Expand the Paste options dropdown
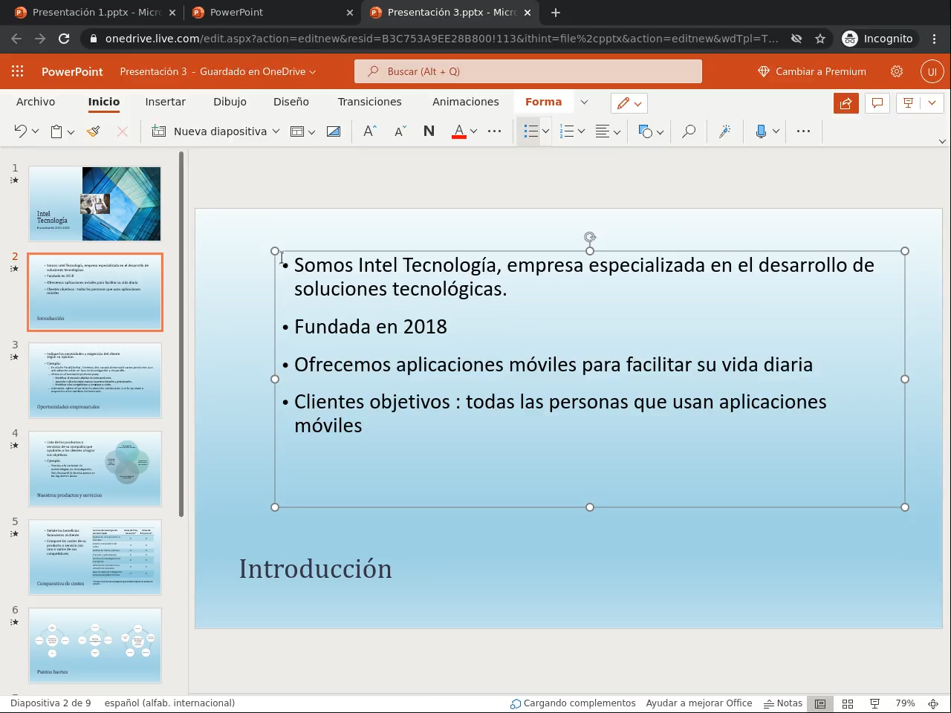This screenshot has width=951, height=713. pyautogui.click(x=71, y=132)
